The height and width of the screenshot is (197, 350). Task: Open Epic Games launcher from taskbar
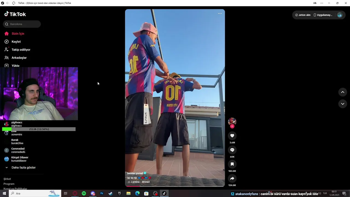pos(119,193)
